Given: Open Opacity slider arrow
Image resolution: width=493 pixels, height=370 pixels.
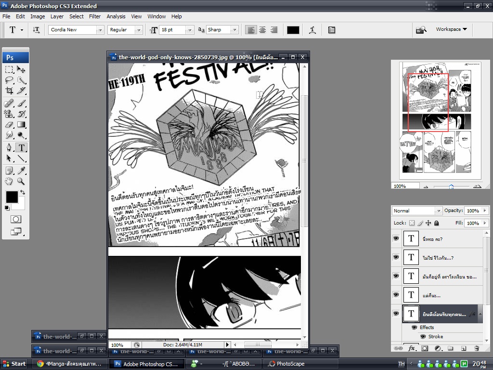Looking at the screenshot, I should 485,211.
